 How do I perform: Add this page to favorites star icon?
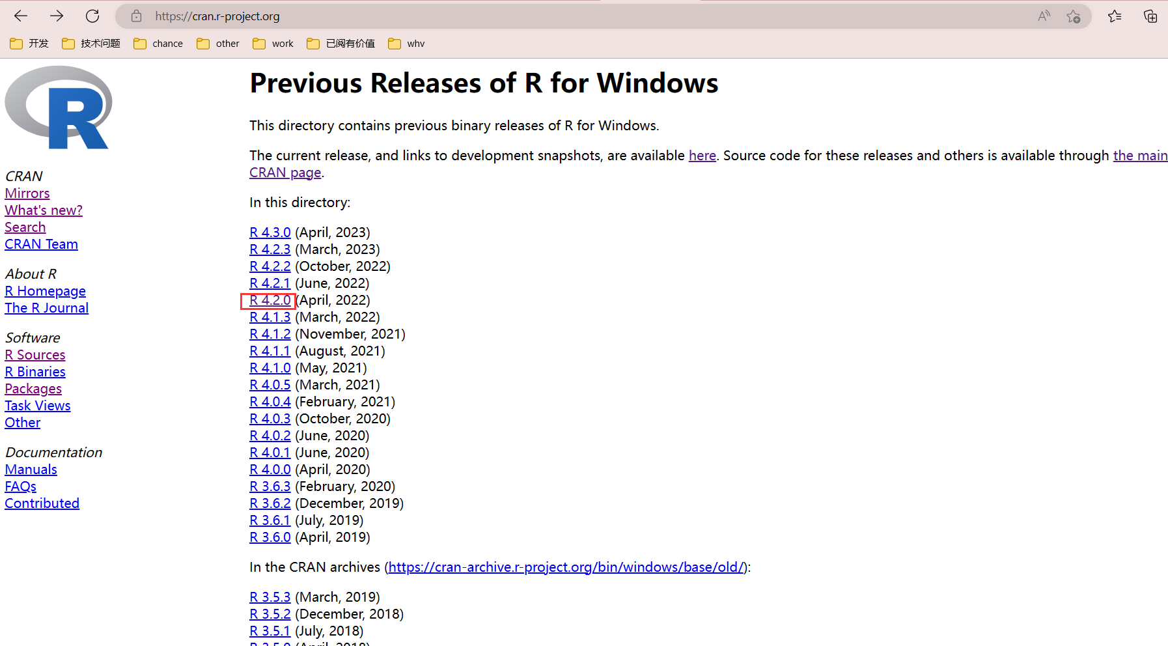coord(1074,16)
